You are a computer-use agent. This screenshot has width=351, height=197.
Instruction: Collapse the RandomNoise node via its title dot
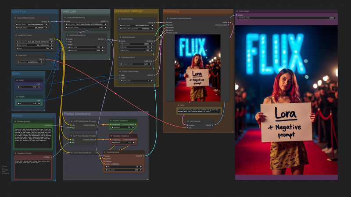coord(119,19)
